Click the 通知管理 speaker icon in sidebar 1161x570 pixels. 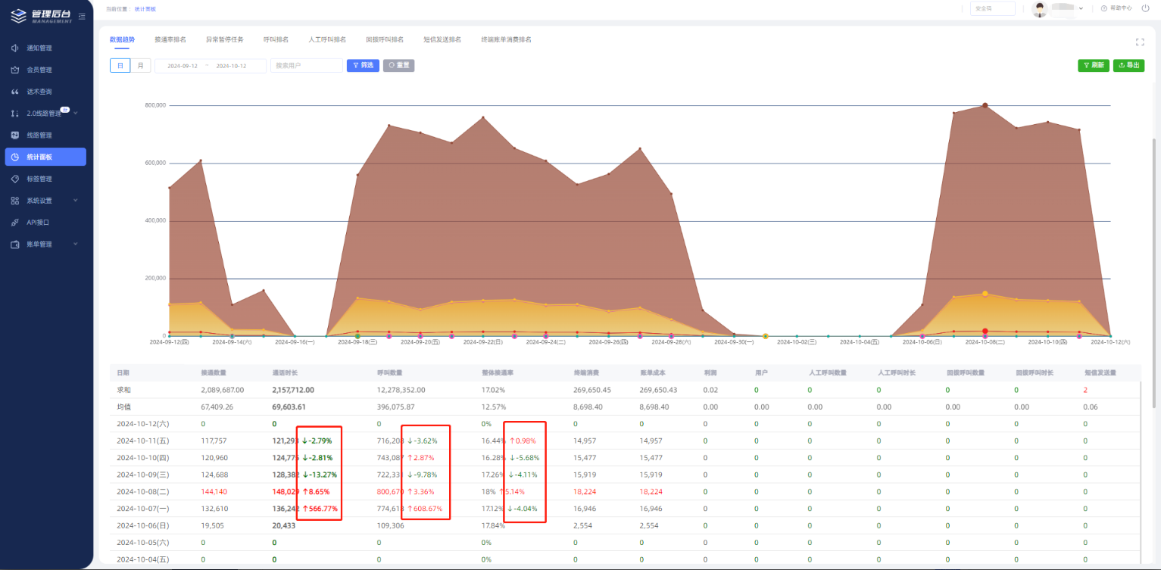tap(14, 48)
